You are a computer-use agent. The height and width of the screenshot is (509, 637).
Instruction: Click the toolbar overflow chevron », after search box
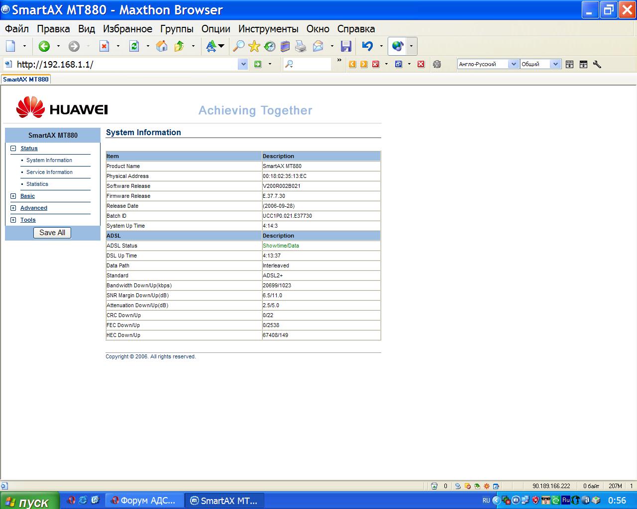click(x=339, y=61)
